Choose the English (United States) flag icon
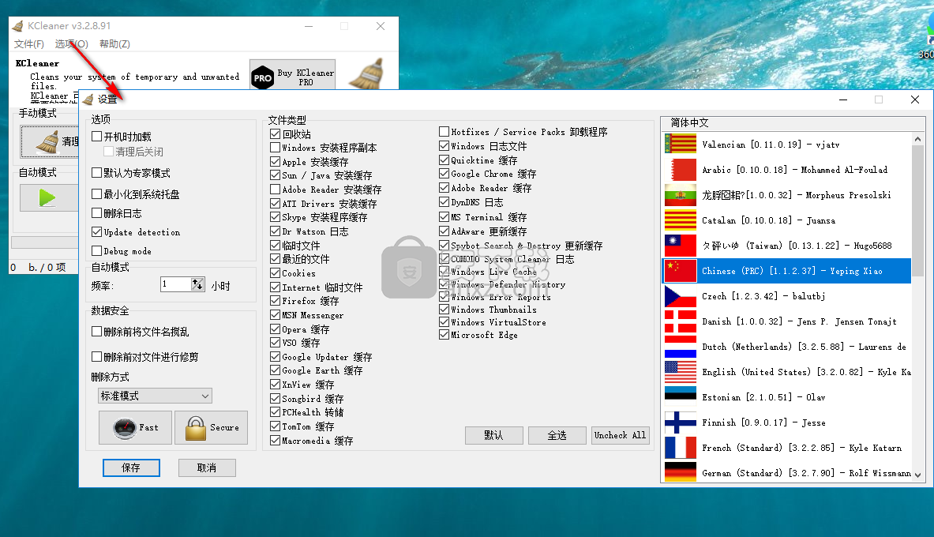Viewport: 934px width, 537px height. coord(681,372)
